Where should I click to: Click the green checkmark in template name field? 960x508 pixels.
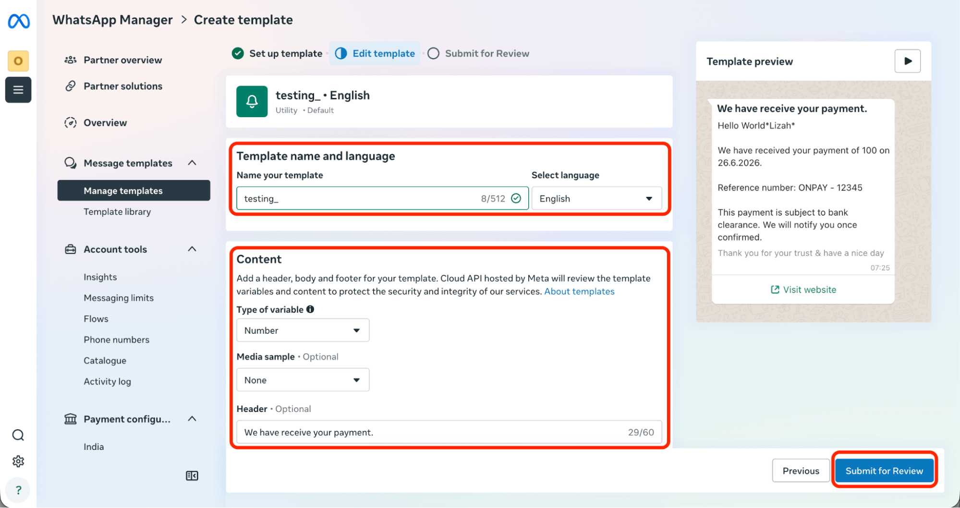[516, 198]
